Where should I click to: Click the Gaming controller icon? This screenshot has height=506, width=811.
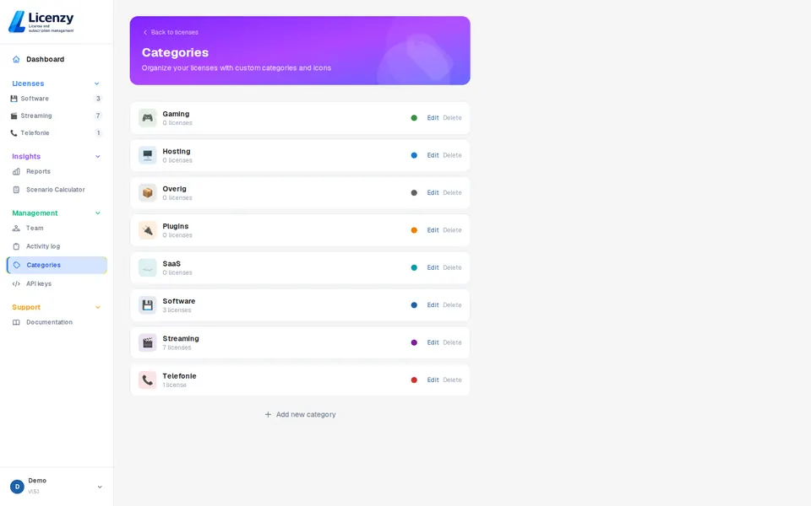(147, 118)
